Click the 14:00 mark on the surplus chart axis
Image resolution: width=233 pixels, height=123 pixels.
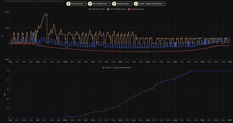click(x=175, y=120)
